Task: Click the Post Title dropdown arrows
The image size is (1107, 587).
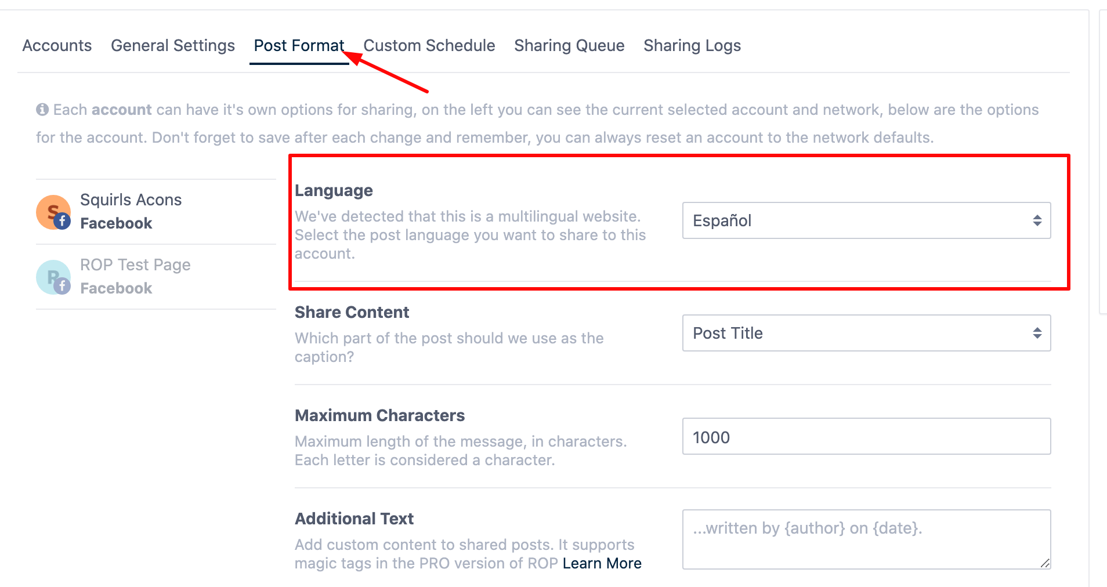Action: tap(1037, 333)
